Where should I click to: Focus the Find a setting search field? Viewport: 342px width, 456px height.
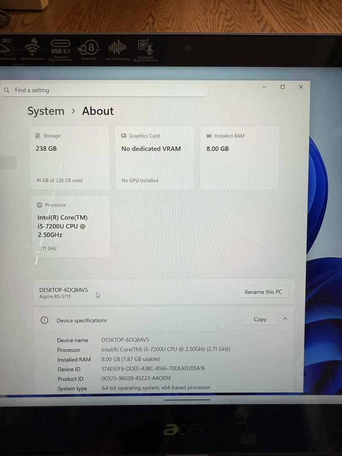click(x=106, y=90)
